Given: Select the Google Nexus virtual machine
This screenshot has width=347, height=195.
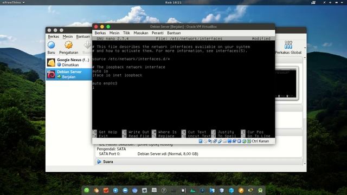Looking at the screenshot, I should [x=69, y=62].
